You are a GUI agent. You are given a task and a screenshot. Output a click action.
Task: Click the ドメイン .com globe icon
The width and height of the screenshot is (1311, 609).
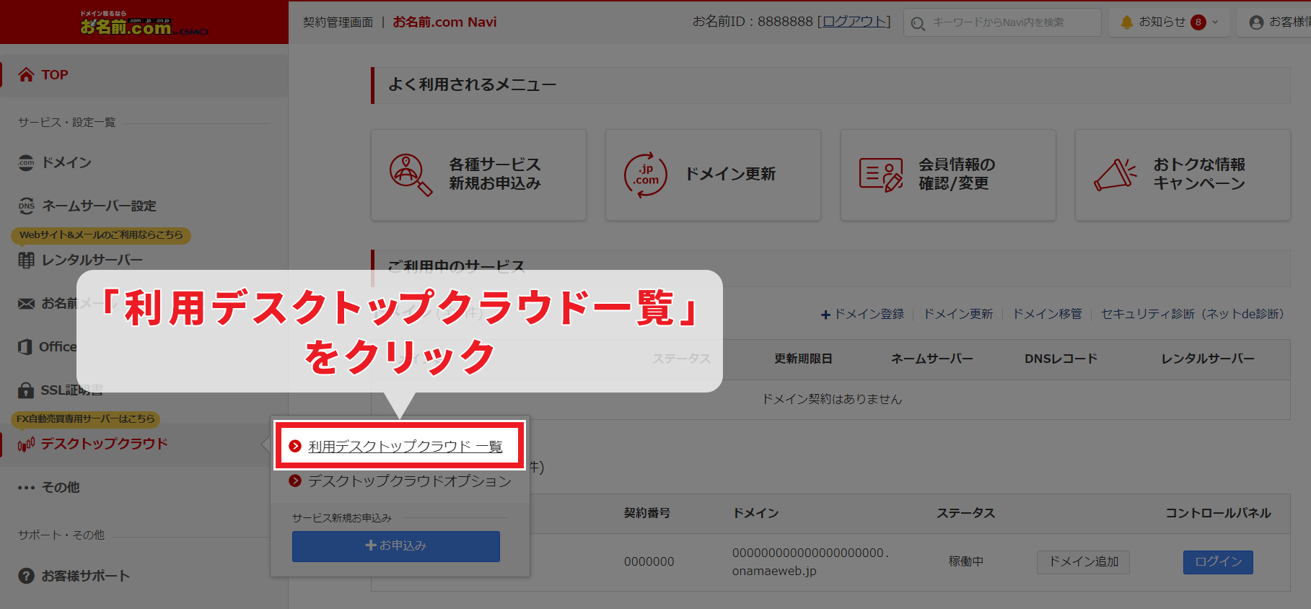coord(27,163)
